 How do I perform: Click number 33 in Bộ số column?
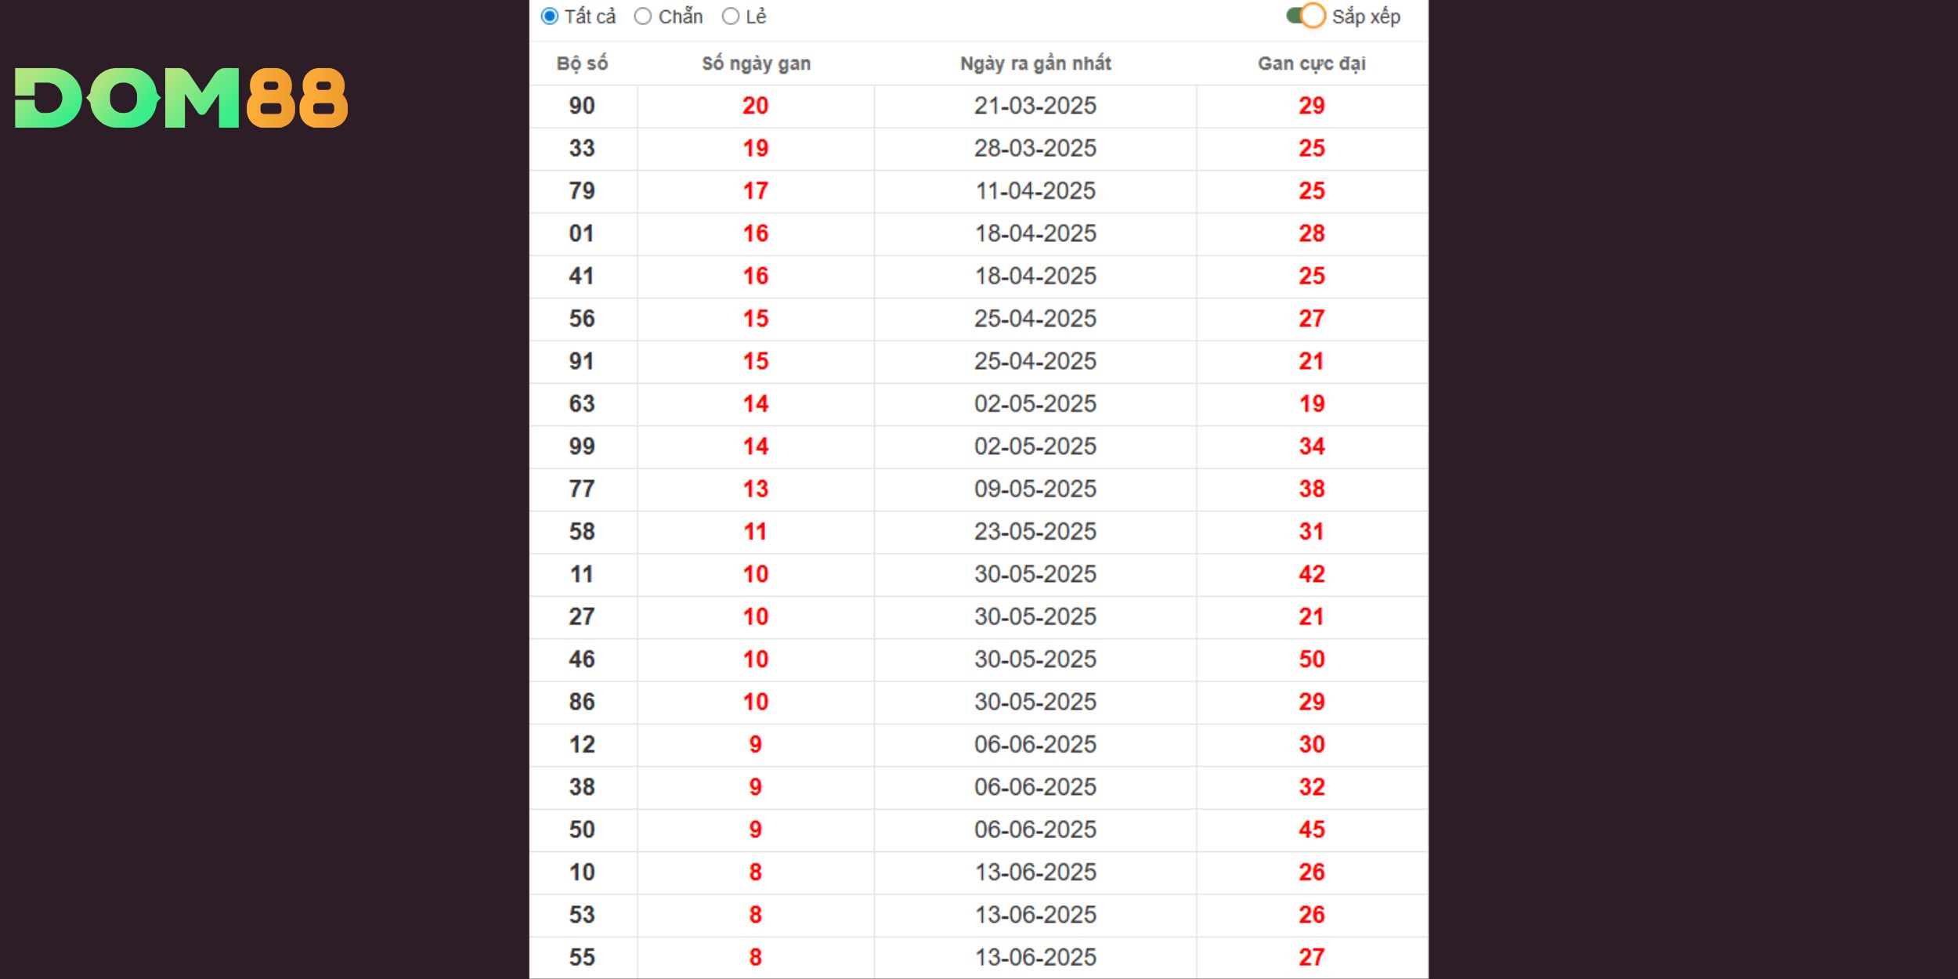[x=582, y=148]
